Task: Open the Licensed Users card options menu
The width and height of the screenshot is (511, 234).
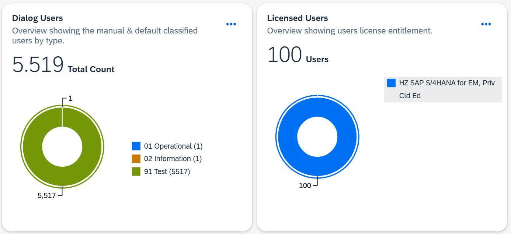Action: tap(486, 24)
